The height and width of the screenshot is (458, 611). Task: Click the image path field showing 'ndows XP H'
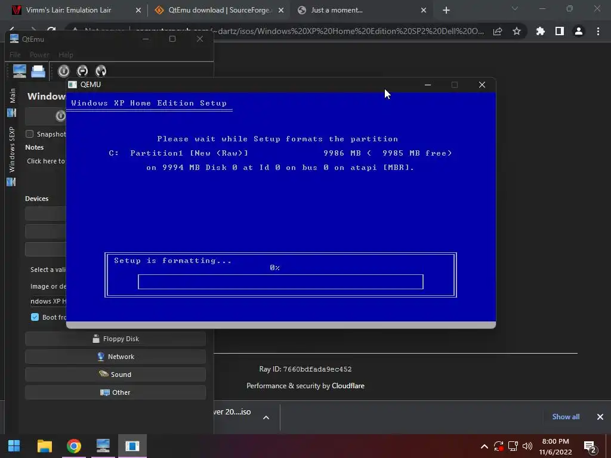pyautogui.click(x=48, y=301)
